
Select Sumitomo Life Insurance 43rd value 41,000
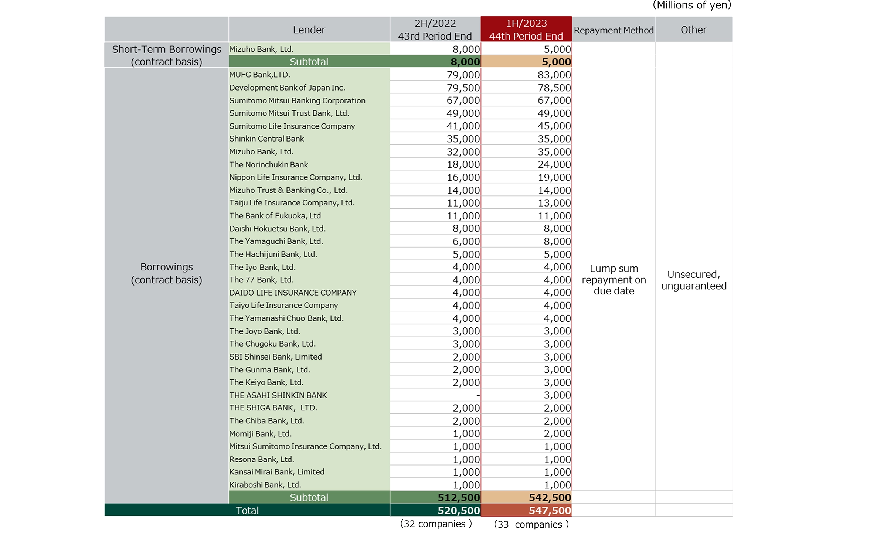[x=463, y=126]
